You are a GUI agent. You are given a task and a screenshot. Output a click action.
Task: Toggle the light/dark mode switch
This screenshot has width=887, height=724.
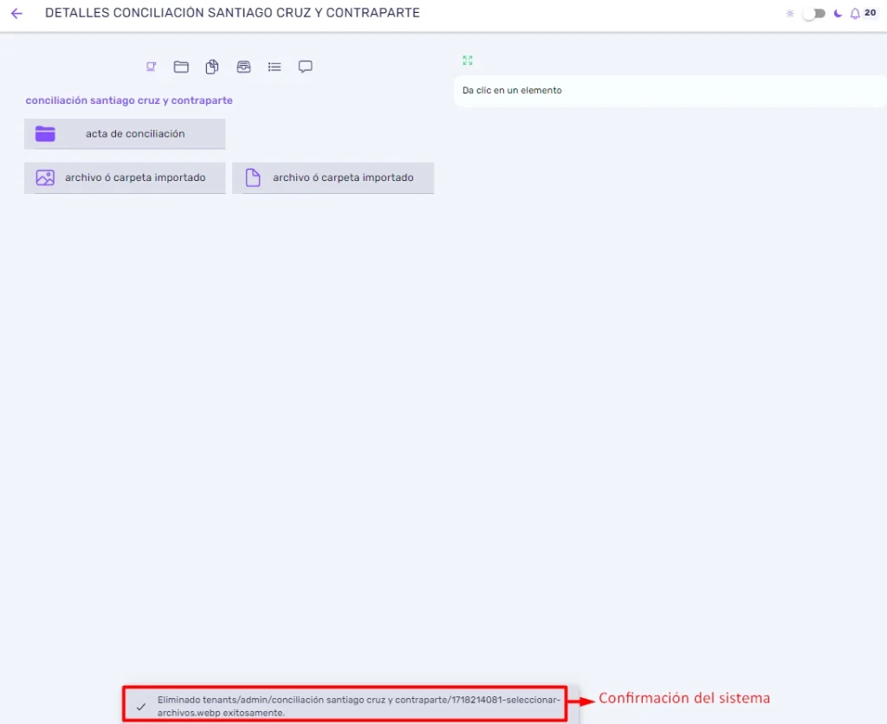[x=814, y=14]
